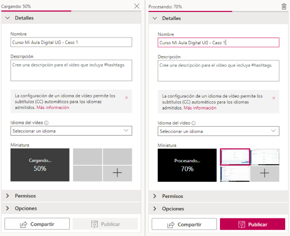Click the Procesando 70% preview thumbnail
Viewport: 290px width, 236px height.
pyautogui.click(x=187, y=165)
